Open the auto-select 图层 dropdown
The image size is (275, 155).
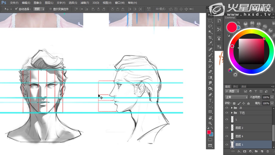click(x=39, y=9)
